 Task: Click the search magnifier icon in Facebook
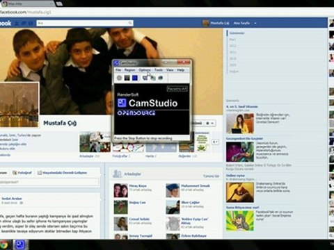click(x=130, y=23)
